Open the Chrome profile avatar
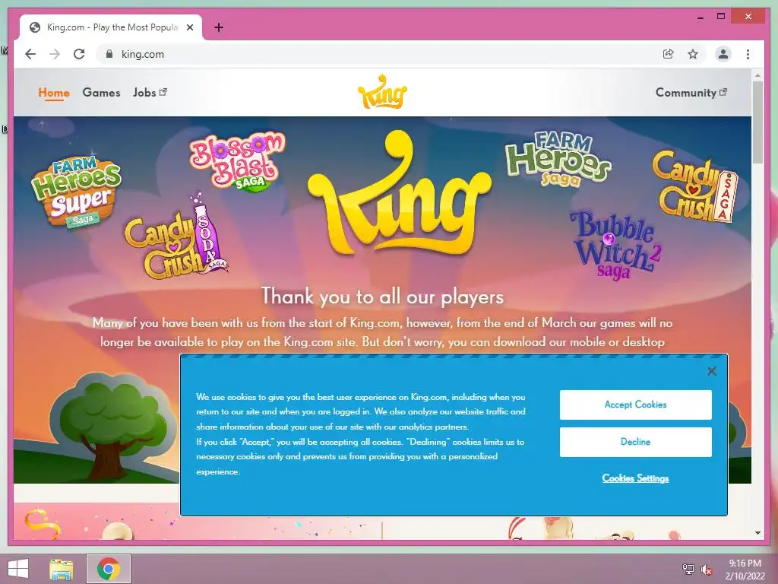The image size is (778, 584). tap(723, 54)
